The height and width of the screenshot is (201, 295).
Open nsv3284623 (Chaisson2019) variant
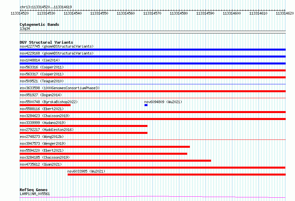pyautogui.click(x=45, y=116)
